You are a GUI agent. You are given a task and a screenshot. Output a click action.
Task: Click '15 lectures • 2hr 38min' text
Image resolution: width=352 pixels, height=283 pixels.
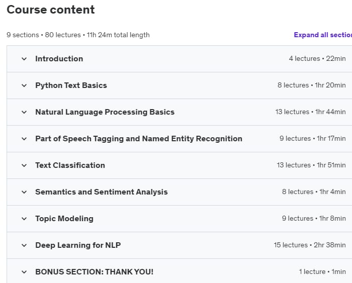click(310, 245)
